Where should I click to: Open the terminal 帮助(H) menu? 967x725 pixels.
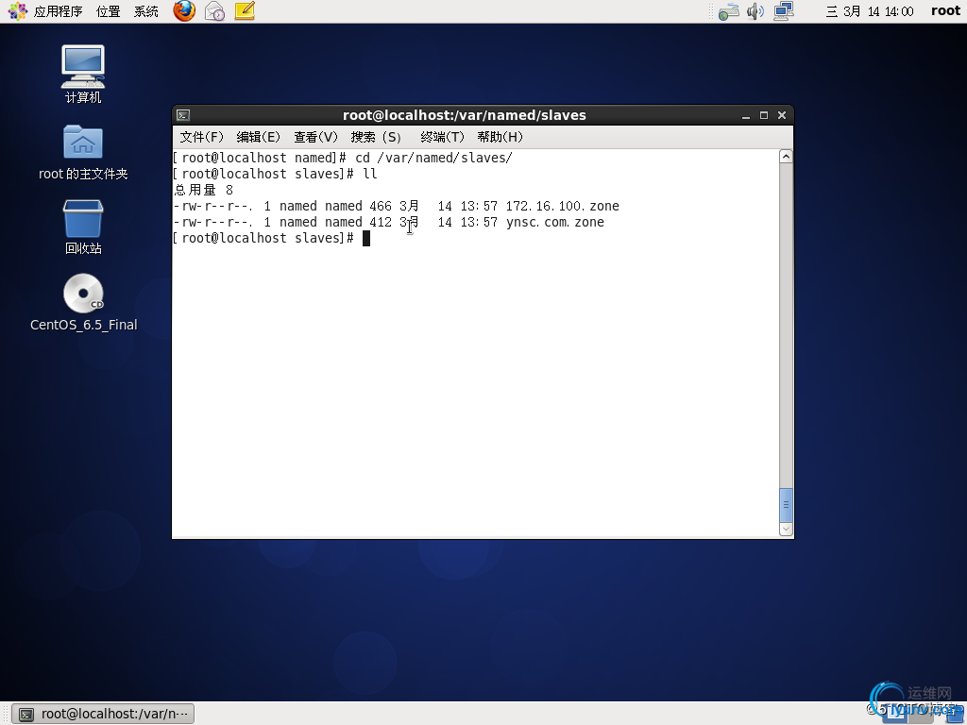tap(500, 137)
